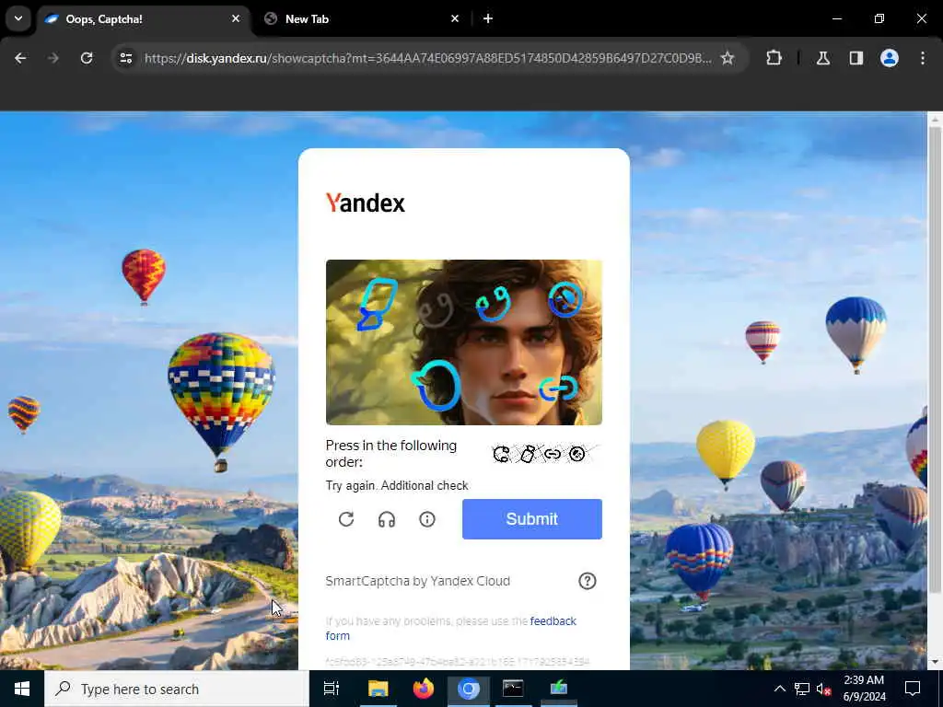This screenshot has height=707, width=943.
Task: Open the notification center icon
Action: tap(913, 689)
